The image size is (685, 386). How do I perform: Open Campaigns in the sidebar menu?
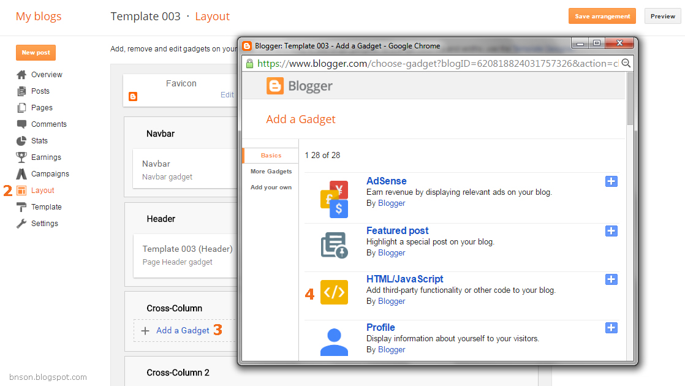[50, 174]
